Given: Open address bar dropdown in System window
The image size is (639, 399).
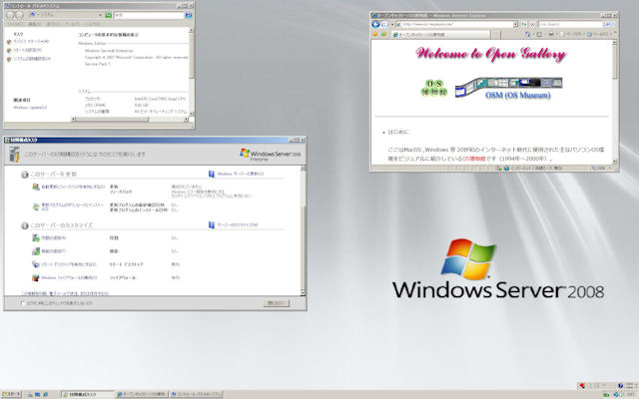Looking at the screenshot, I should (100, 15).
